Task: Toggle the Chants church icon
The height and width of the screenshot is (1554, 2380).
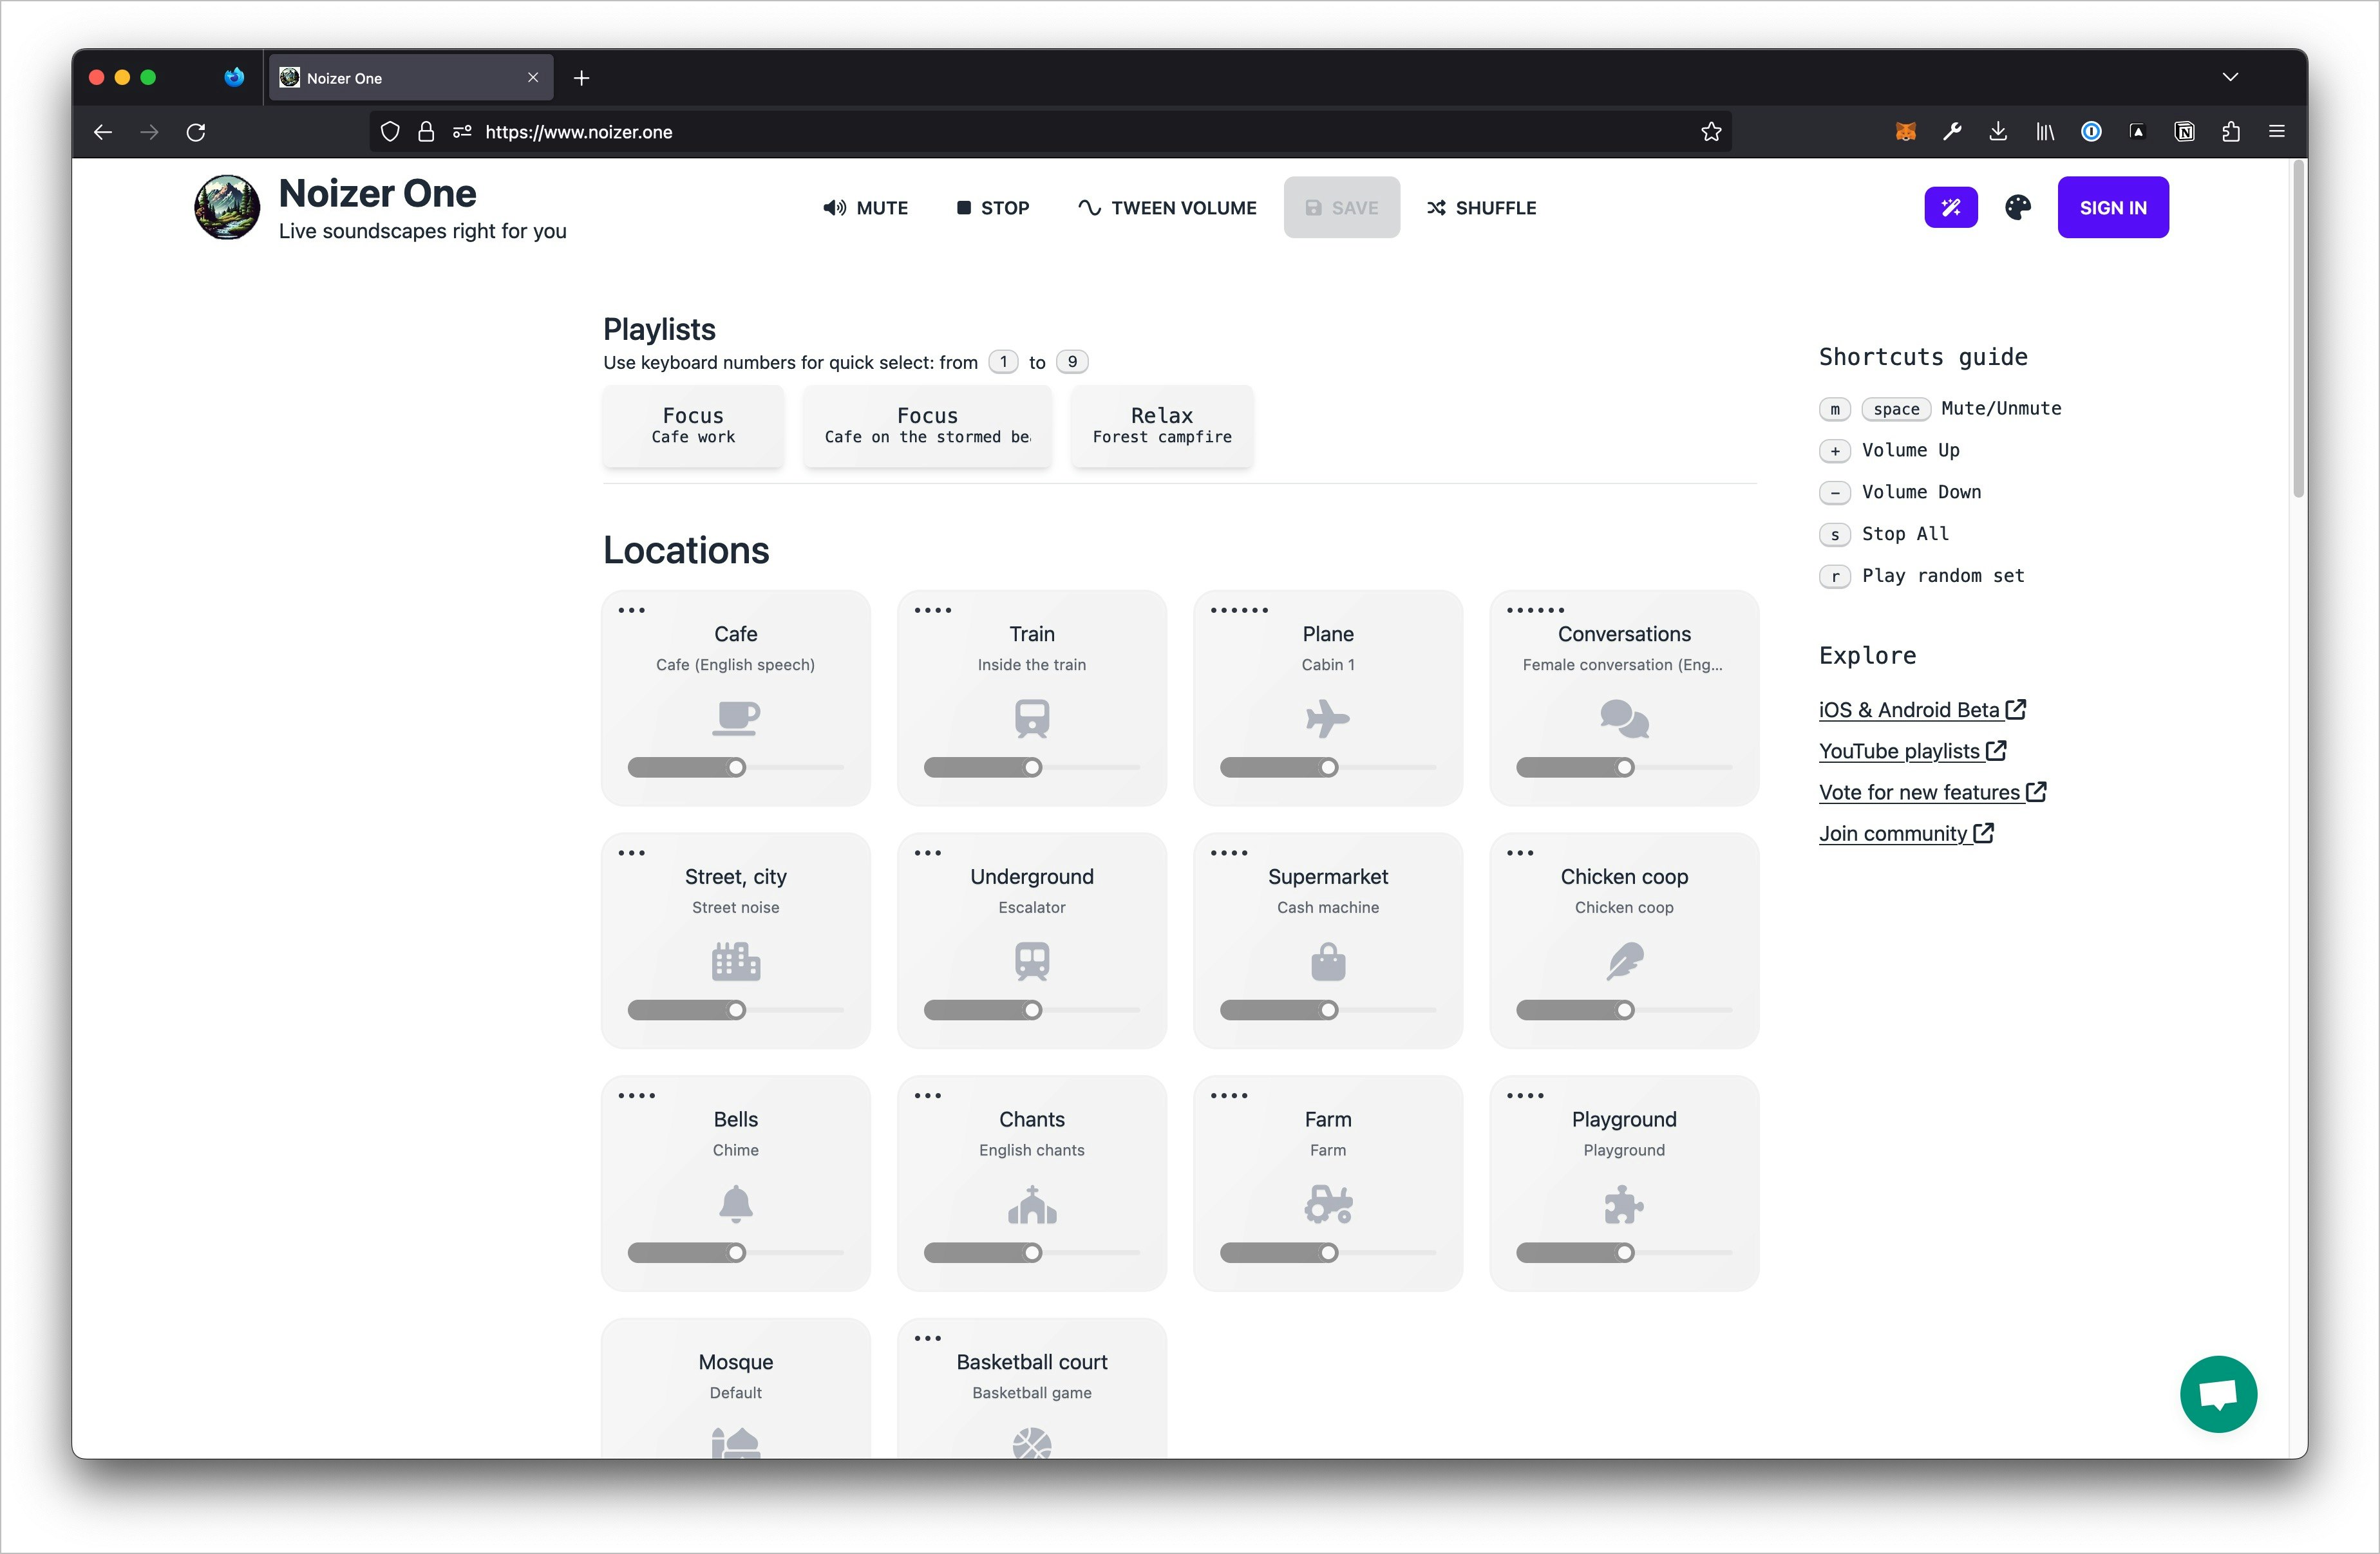Action: 1031,1204
